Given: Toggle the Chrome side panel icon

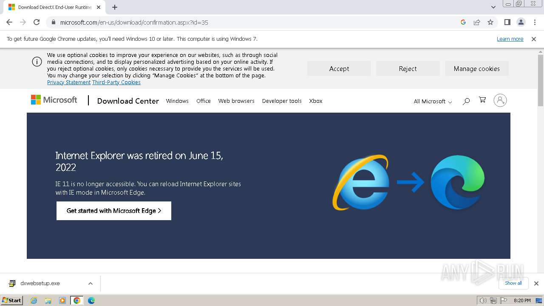Looking at the screenshot, I should (x=507, y=22).
